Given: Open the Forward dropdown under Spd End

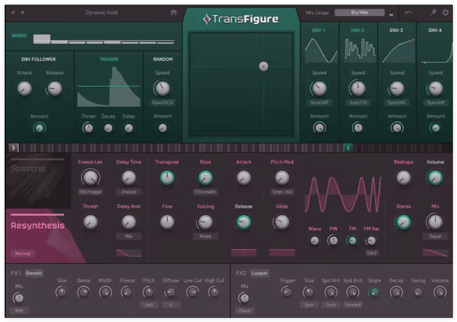Looking at the screenshot, I should (x=353, y=305).
